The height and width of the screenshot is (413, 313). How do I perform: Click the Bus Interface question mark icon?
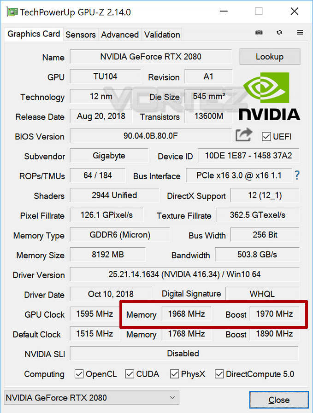click(297, 175)
